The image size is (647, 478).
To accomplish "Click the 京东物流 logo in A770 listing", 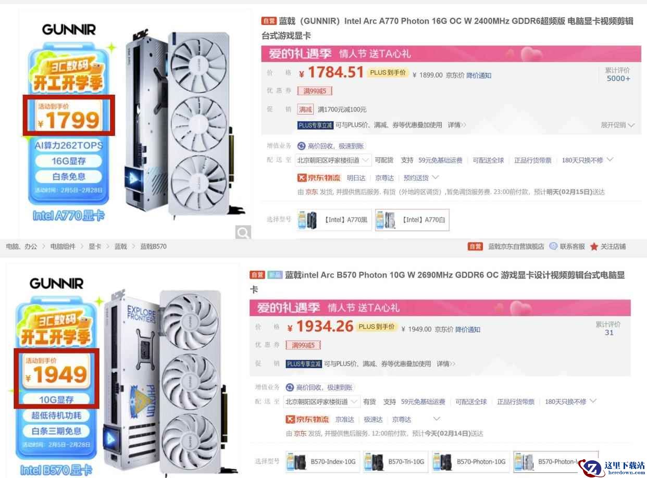I will click(319, 178).
